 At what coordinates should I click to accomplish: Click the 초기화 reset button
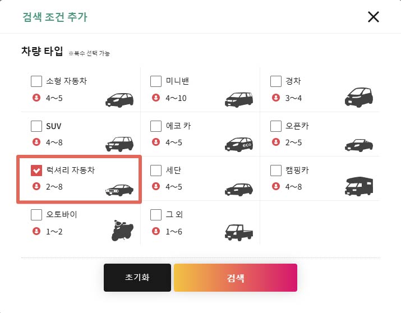coord(137,278)
